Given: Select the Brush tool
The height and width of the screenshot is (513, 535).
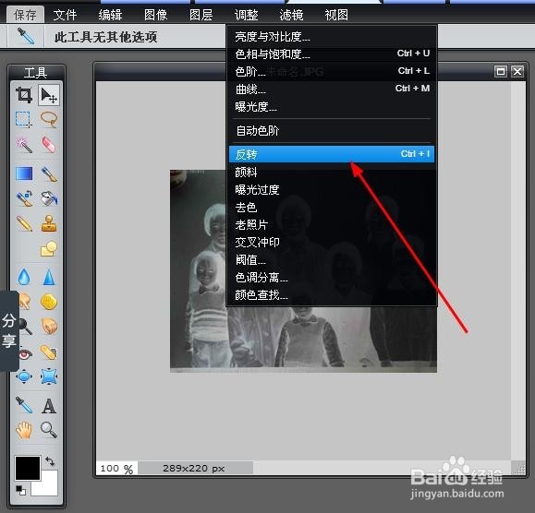Looking at the screenshot, I should tap(49, 173).
